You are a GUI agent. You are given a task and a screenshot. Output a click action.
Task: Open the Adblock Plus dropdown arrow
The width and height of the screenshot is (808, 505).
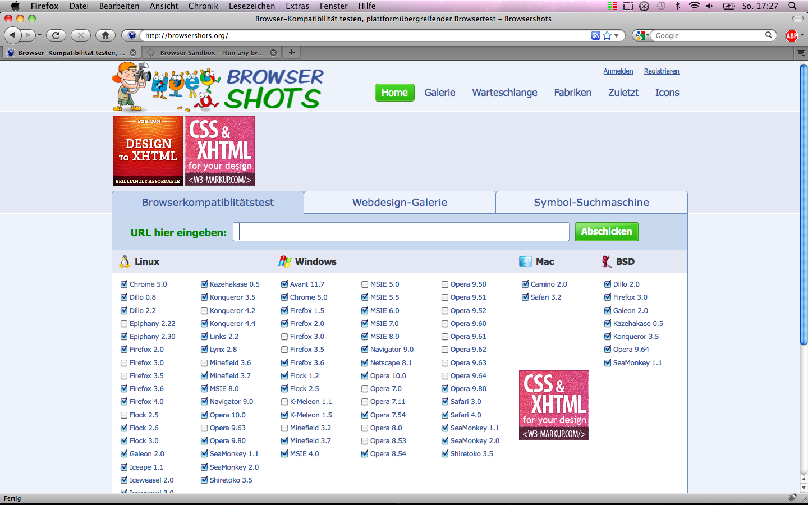tap(802, 35)
